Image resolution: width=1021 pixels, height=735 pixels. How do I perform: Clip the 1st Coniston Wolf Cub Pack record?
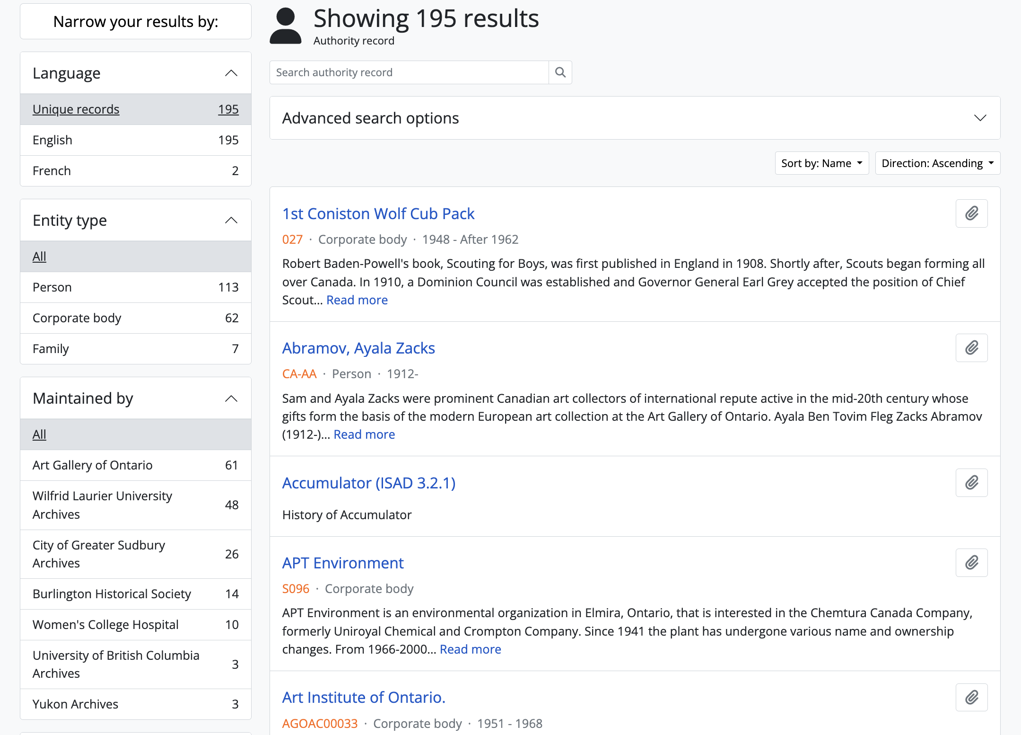(x=971, y=213)
